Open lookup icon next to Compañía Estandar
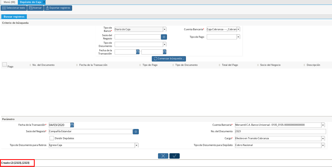This screenshot has height=167, width=332. click(x=136, y=132)
